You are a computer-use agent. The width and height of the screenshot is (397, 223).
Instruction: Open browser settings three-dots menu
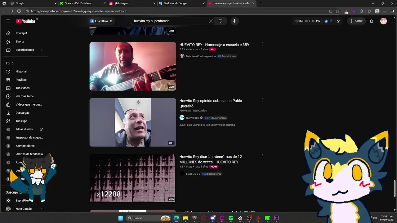[x=385, y=11]
